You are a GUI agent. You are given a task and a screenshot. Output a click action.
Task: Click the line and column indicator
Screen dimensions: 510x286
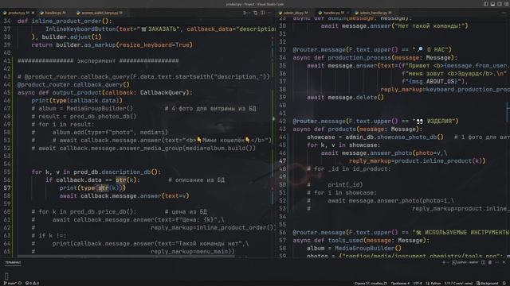pyautogui.click(x=371, y=283)
